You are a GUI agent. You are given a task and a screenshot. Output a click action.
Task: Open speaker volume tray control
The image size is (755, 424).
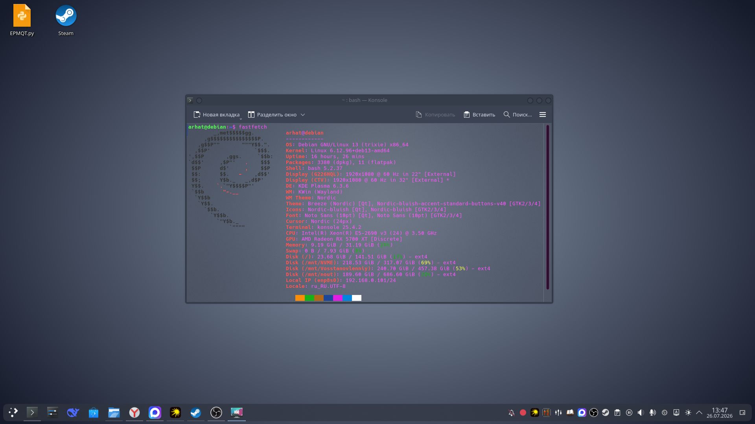point(641,413)
